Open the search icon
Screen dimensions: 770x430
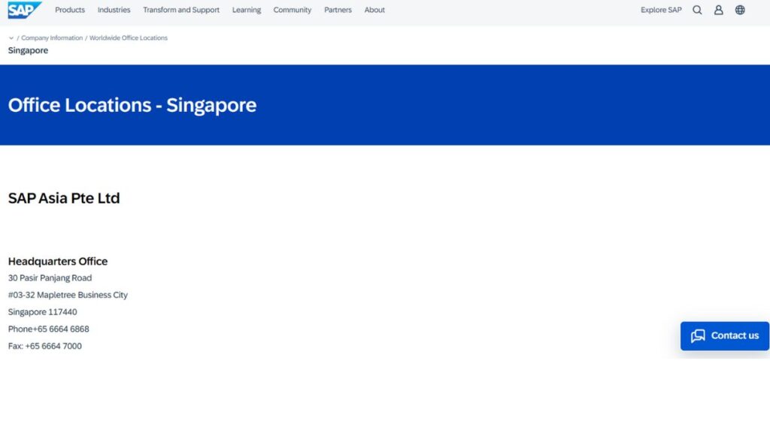pyautogui.click(x=697, y=10)
